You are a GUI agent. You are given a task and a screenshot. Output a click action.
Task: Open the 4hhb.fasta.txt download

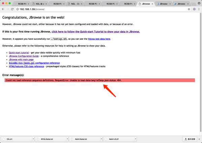click(51, 139)
